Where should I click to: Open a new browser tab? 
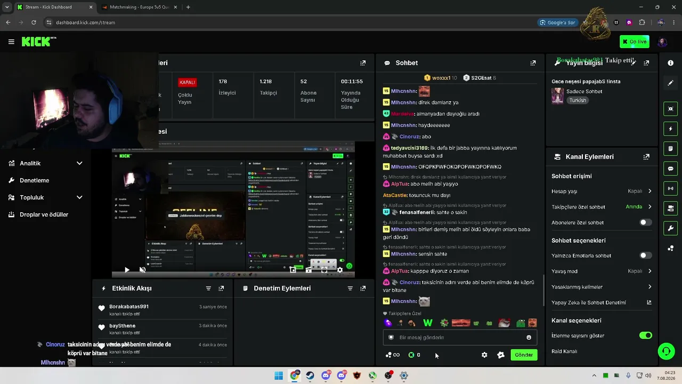coord(188,7)
